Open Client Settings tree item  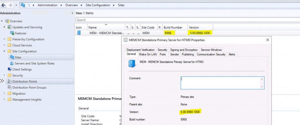[x=22, y=70]
